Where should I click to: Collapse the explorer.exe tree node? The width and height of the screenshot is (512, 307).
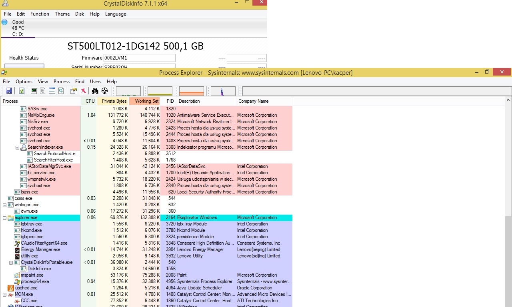pyautogui.click(x=5, y=218)
